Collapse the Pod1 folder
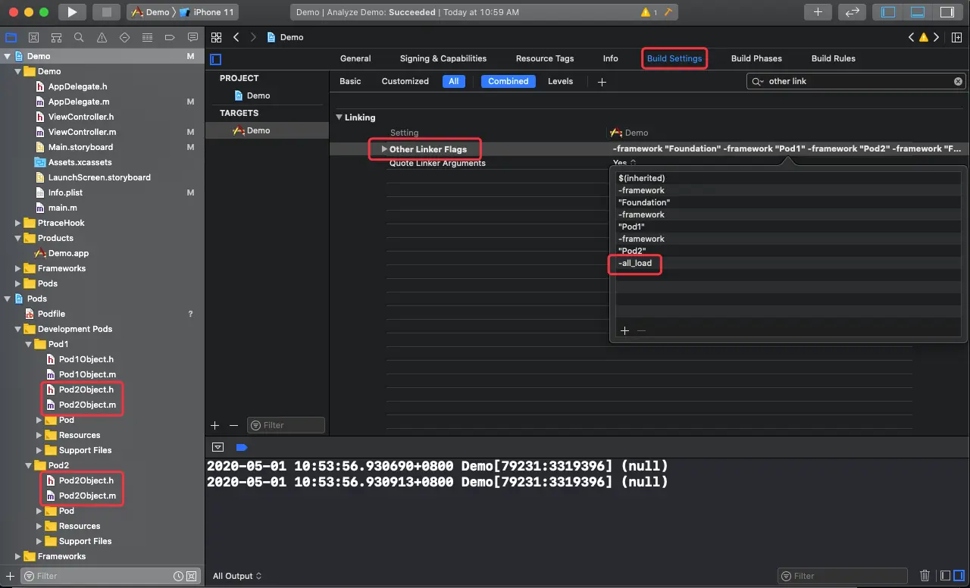 29,344
